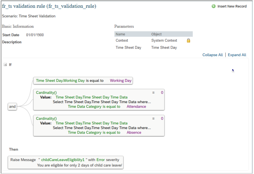Screen dimensions: 254x174
Task: Click the 'Description' label
Action: [12, 42]
